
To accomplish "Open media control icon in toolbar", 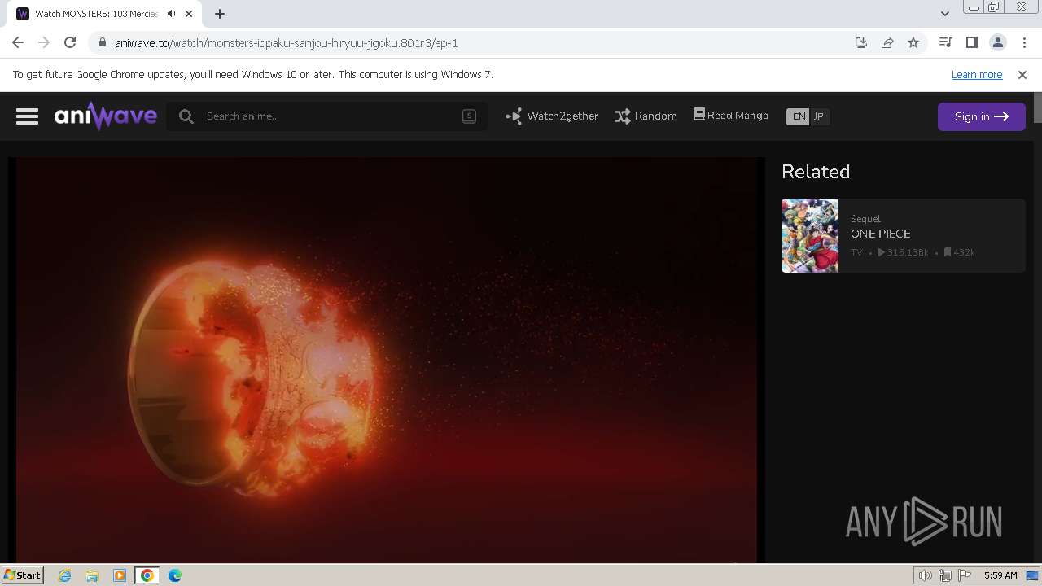I will [x=945, y=43].
